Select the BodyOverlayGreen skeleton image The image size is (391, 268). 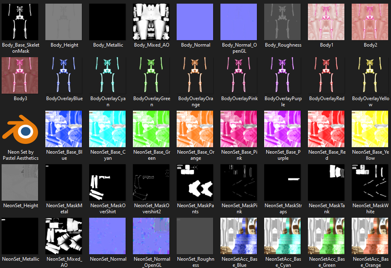coord(151,75)
